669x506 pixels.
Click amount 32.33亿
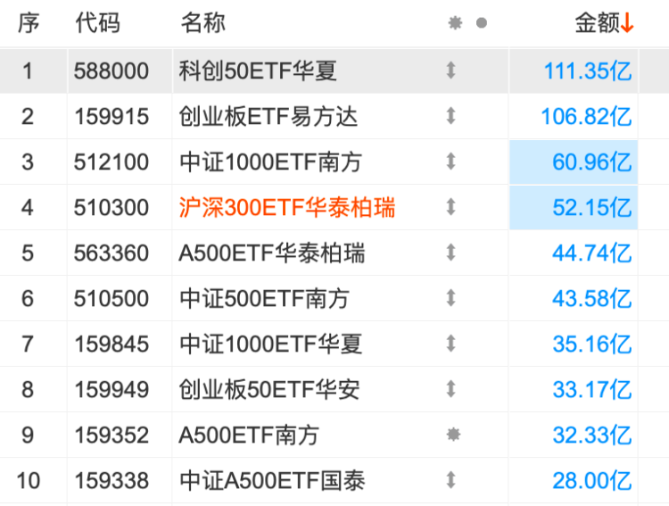(591, 435)
